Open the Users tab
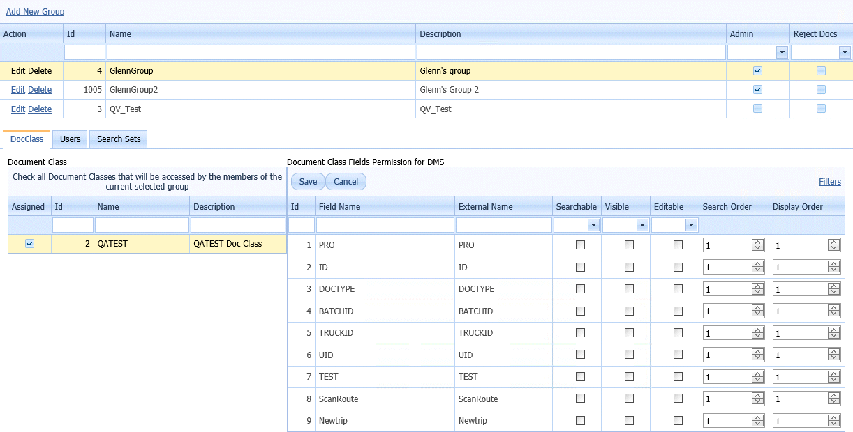853x432 pixels. coord(71,139)
